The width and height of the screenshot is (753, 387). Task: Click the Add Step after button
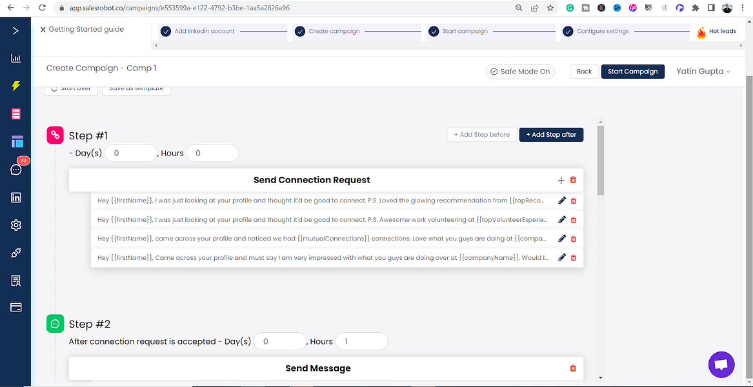tap(551, 135)
